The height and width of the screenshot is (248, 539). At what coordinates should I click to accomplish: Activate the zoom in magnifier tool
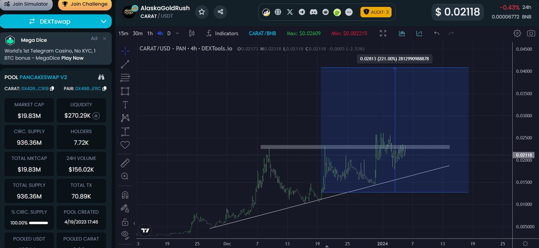point(125,176)
